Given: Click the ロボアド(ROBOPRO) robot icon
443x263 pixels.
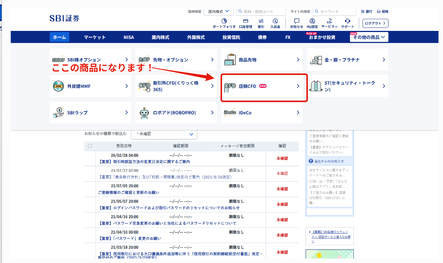Looking at the screenshot, I should (x=145, y=113).
